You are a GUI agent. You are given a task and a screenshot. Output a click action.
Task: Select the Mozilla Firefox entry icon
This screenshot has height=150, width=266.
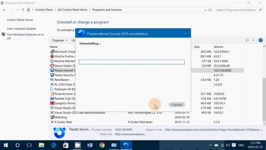click(x=52, y=56)
